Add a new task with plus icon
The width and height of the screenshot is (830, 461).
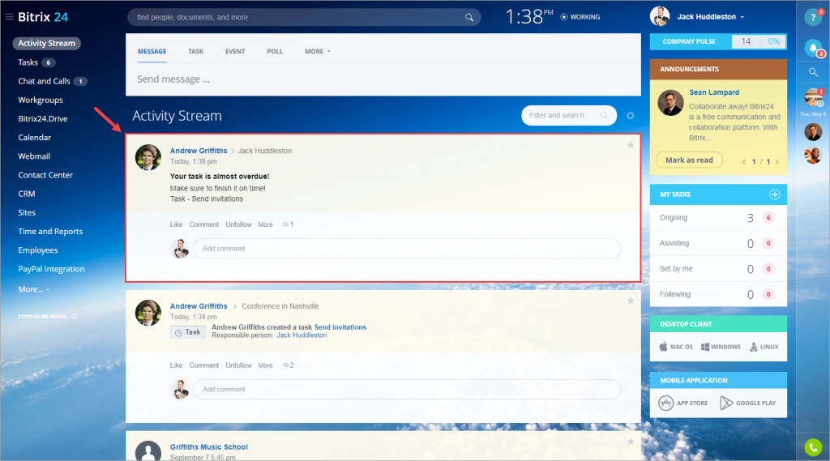click(774, 194)
